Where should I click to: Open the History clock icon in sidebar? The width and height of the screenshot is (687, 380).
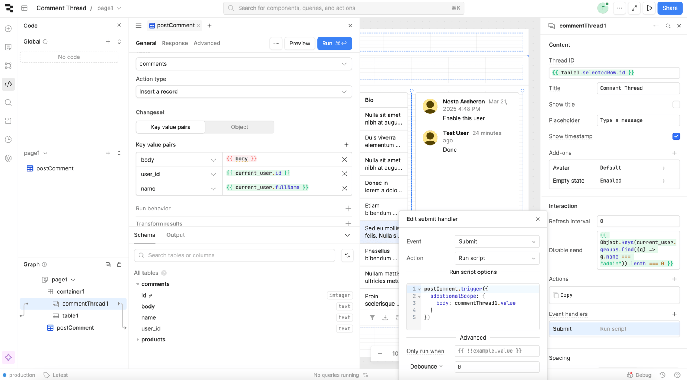pos(8,139)
